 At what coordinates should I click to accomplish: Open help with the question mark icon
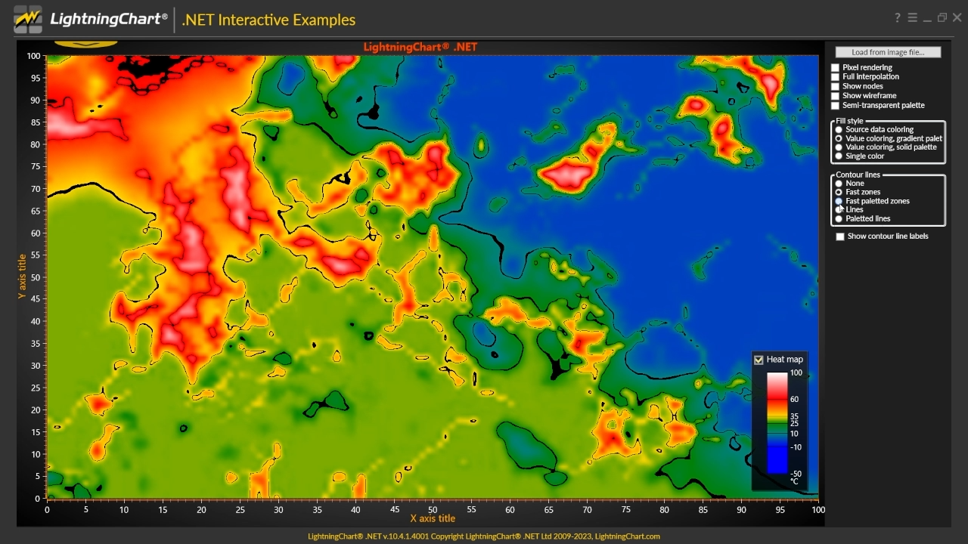coord(898,18)
